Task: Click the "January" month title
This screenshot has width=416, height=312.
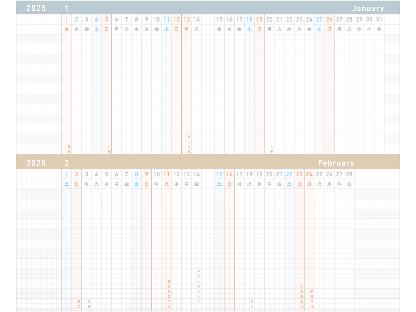Action: [x=368, y=8]
